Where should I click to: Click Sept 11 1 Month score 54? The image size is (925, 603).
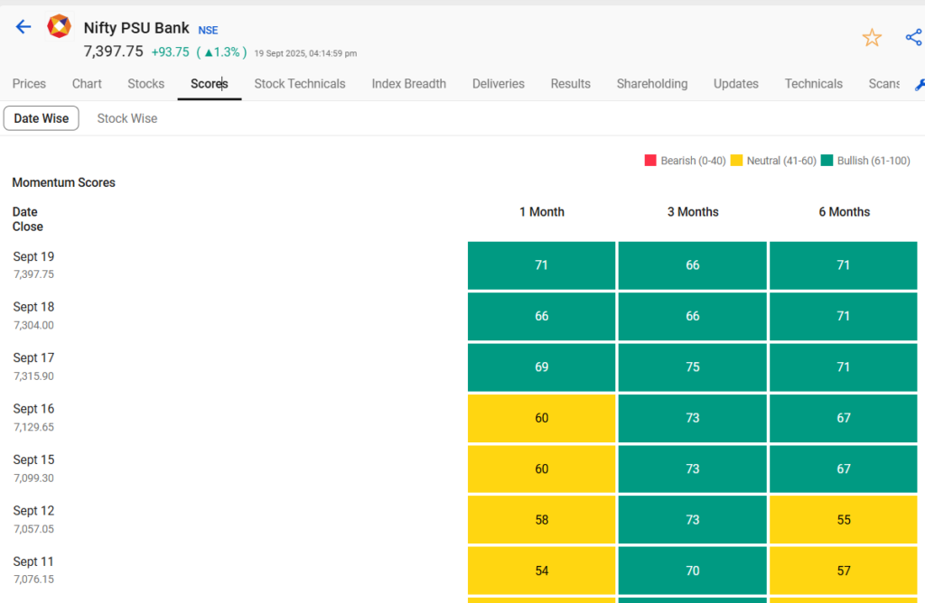542,571
